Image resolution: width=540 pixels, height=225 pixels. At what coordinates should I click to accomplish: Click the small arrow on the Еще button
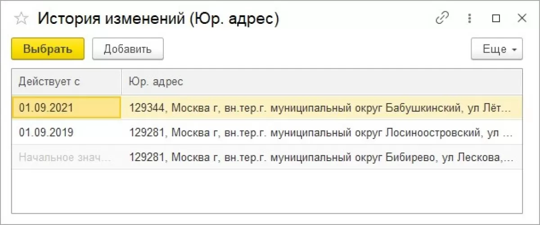514,49
